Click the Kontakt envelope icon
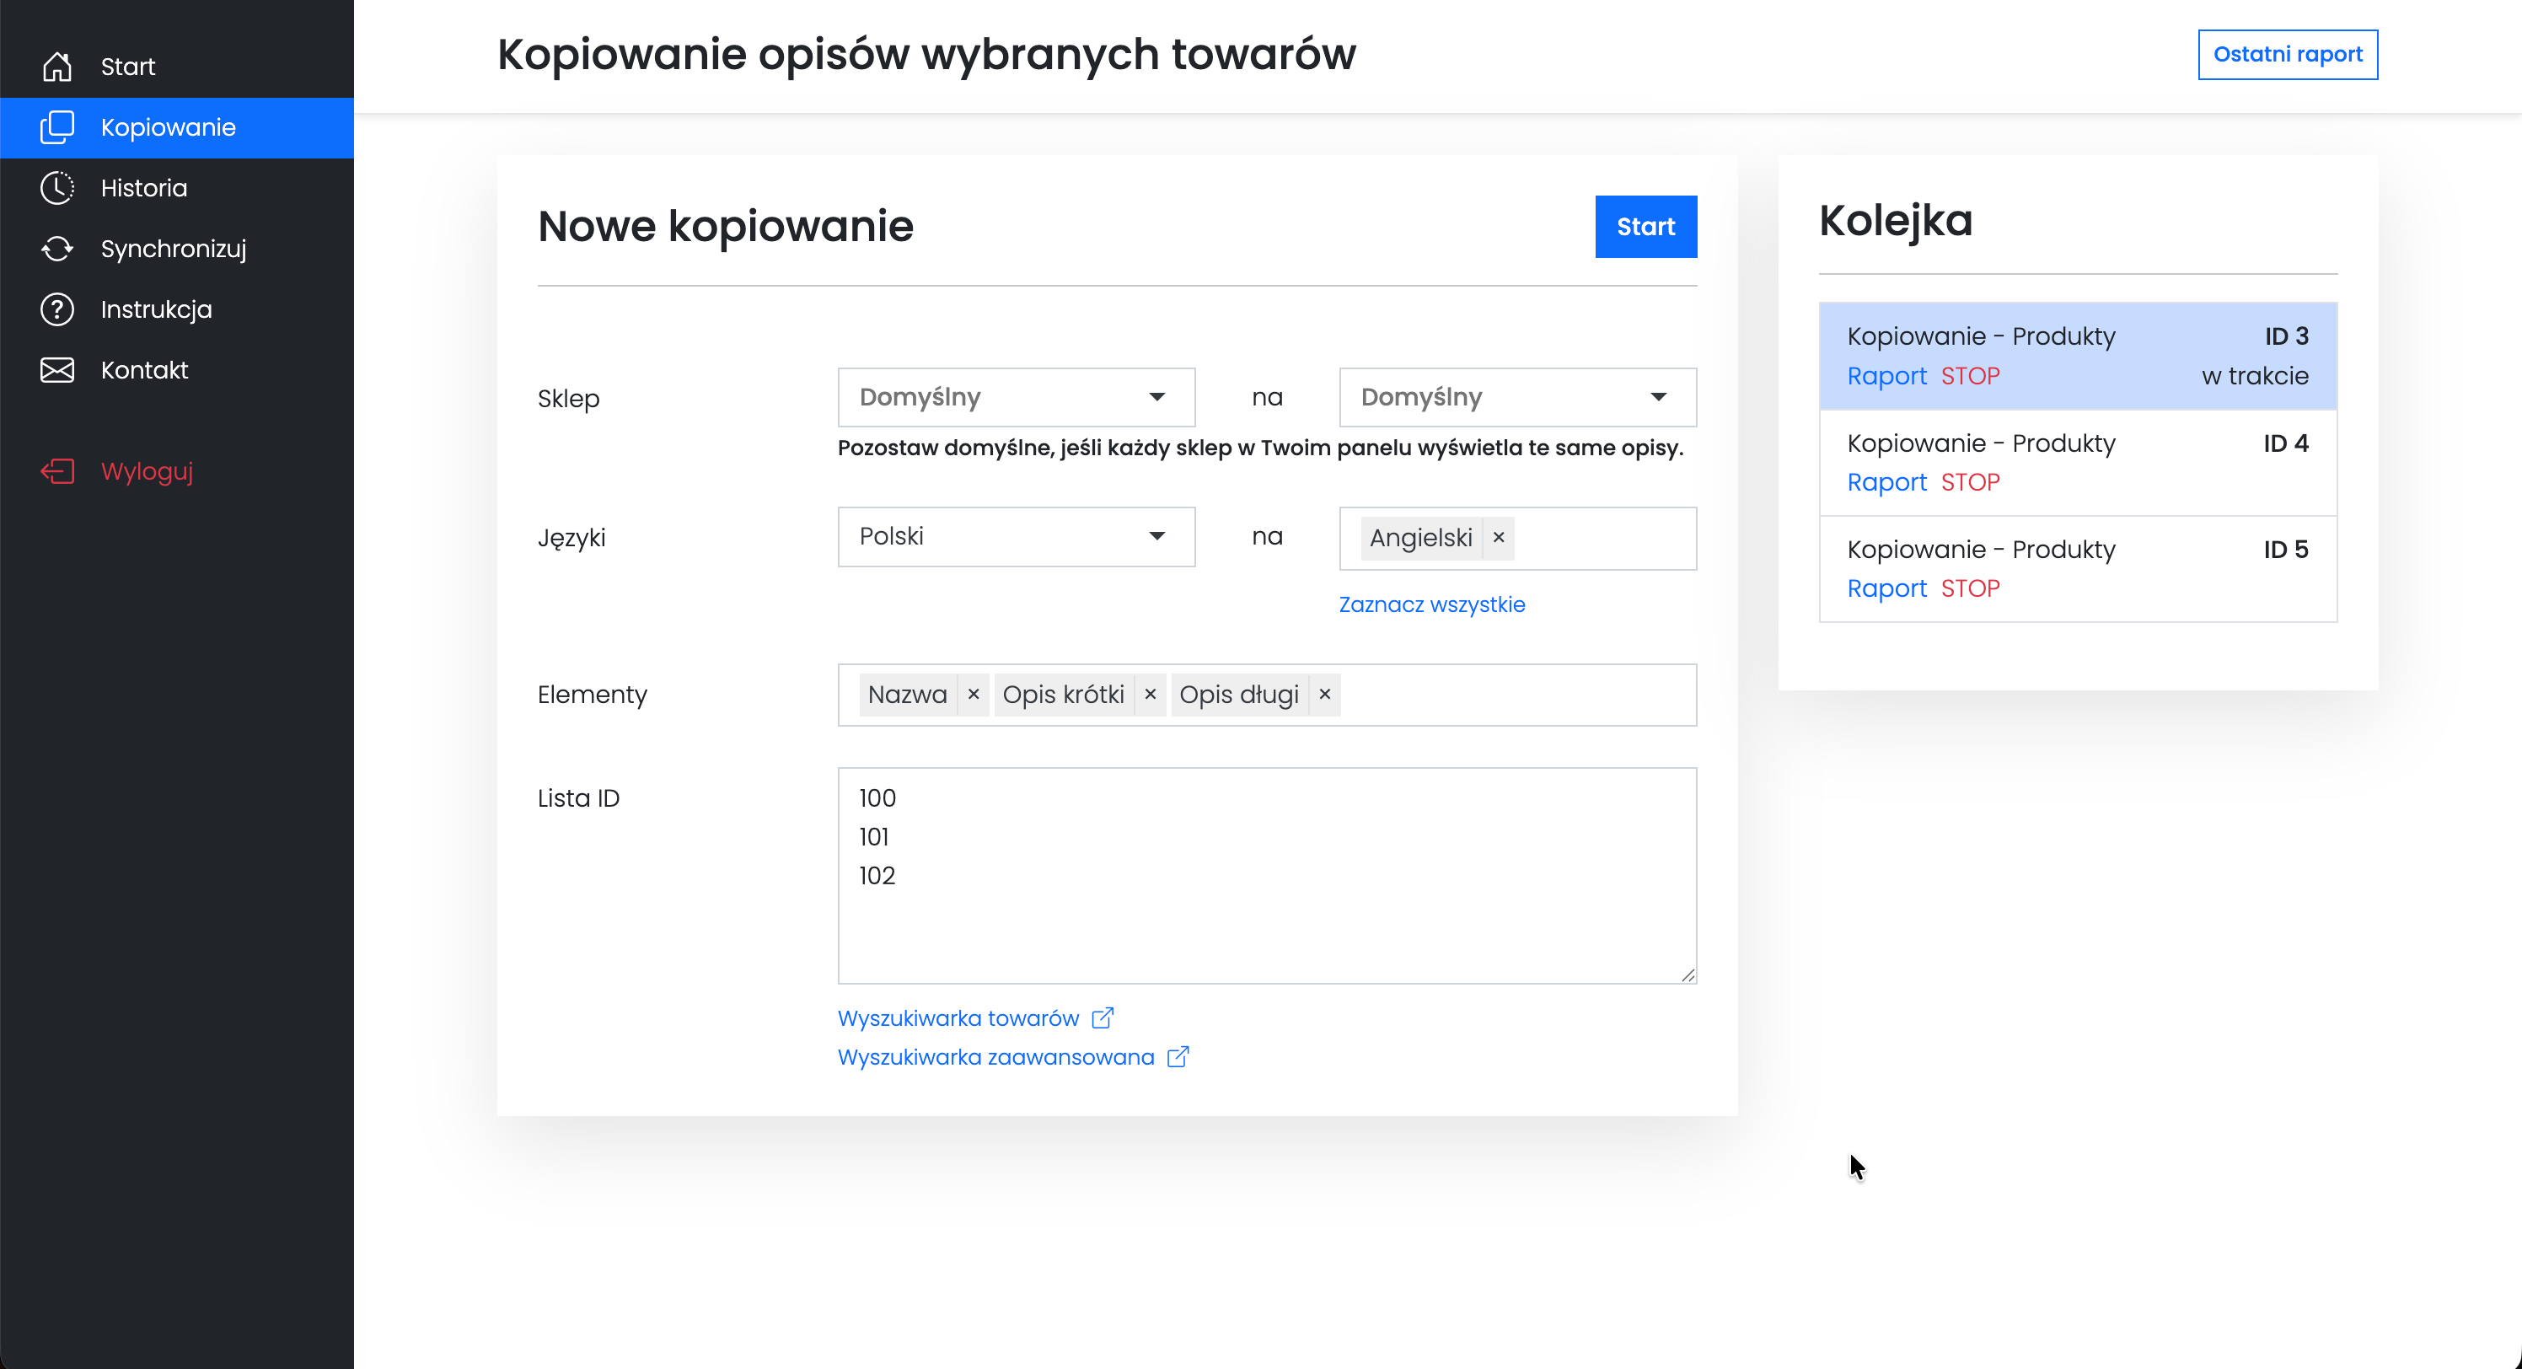 pyautogui.click(x=56, y=369)
